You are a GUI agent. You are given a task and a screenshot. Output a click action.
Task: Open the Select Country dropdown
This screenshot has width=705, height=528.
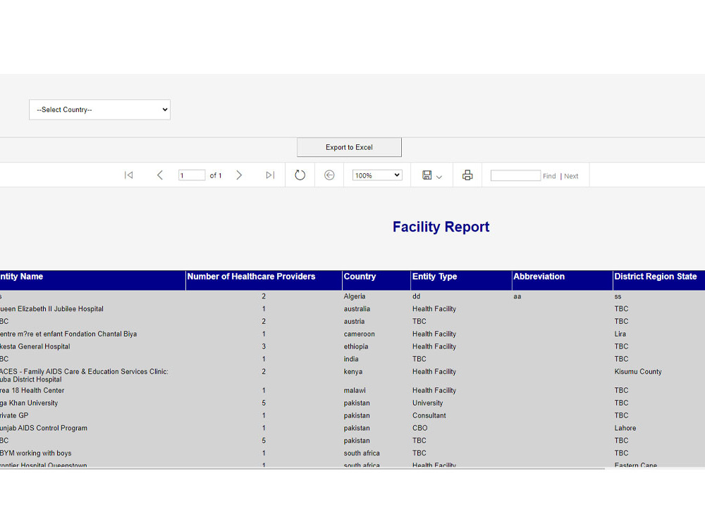coord(99,109)
